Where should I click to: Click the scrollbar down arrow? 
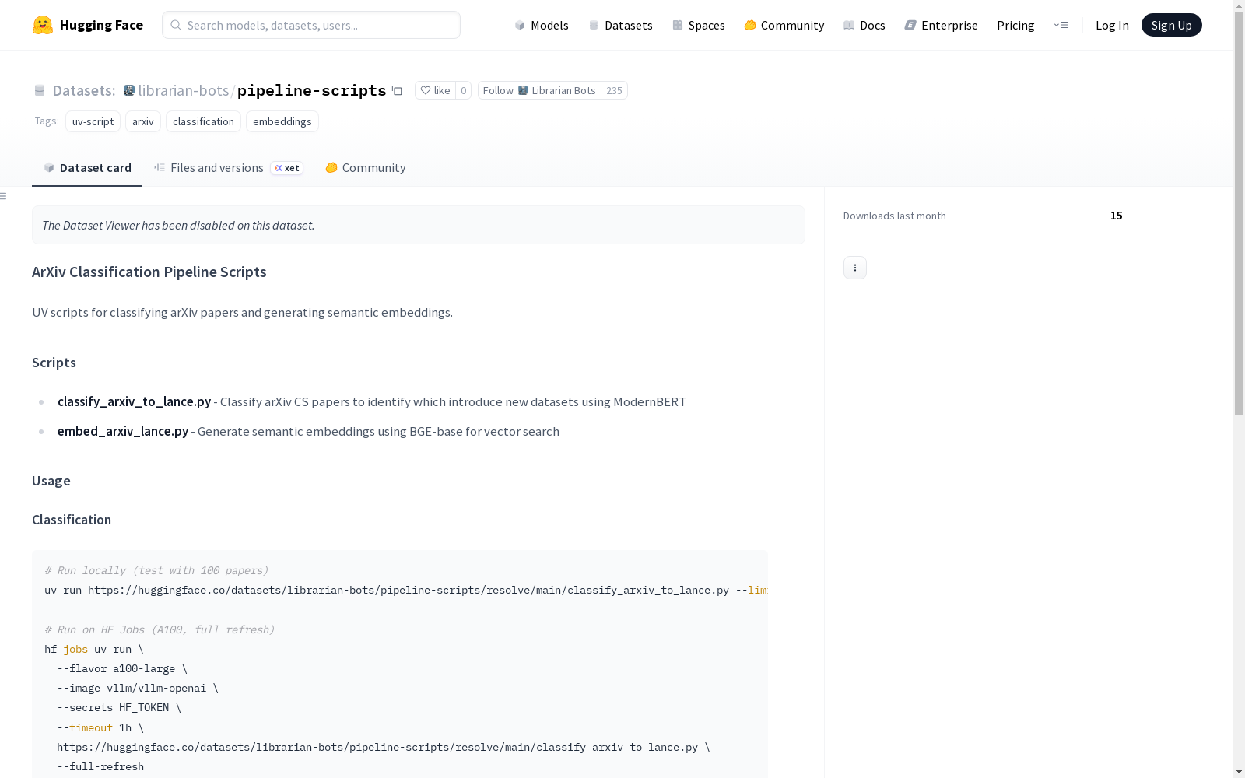1239,772
